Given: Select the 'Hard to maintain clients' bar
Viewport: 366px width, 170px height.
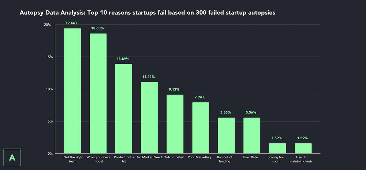Looking at the screenshot, I should coord(303,148).
